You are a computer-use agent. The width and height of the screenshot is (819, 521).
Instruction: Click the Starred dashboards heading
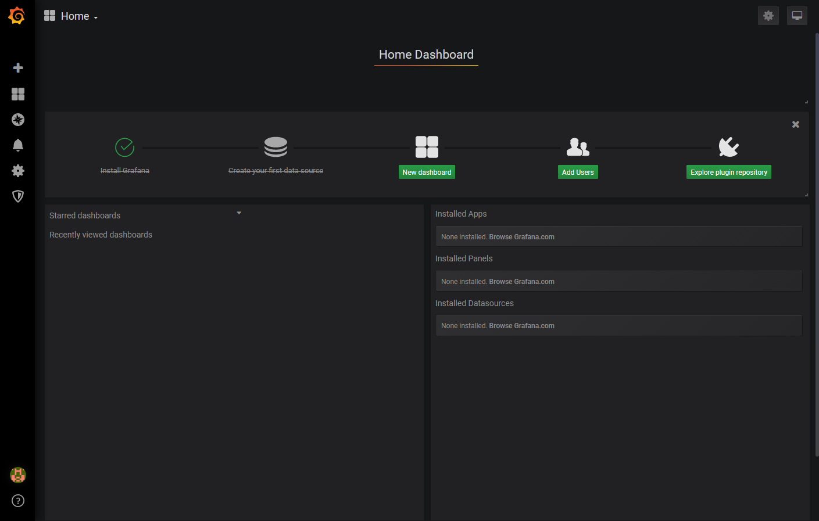(x=85, y=215)
